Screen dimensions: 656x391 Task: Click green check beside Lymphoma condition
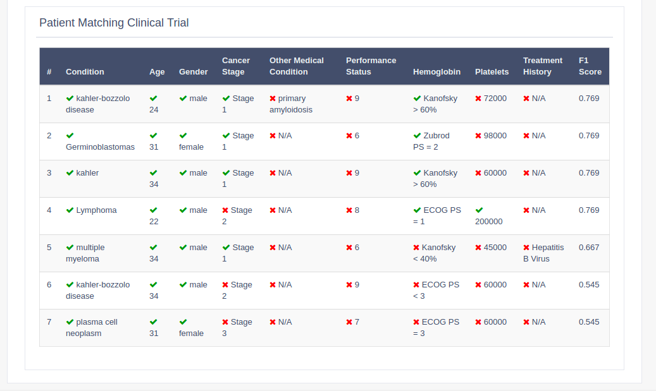[70, 210]
